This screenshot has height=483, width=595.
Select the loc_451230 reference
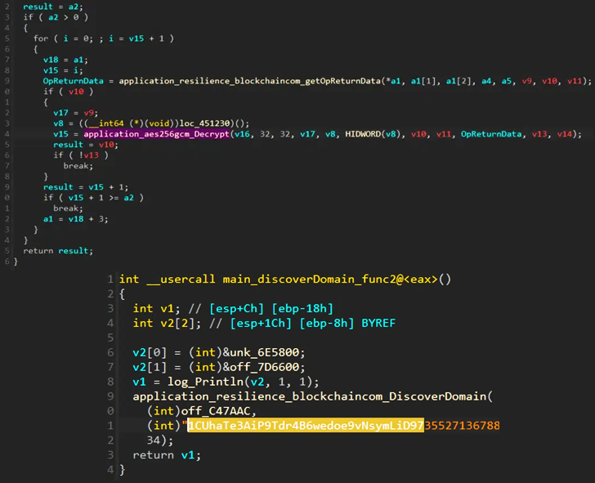[205, 123]
